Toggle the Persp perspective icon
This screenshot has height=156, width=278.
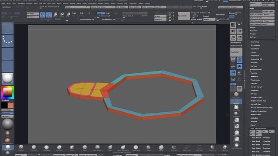tap(233, 60)
